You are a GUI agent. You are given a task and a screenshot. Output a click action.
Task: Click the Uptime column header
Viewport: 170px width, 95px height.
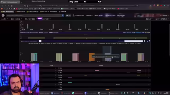click(101, 66)
